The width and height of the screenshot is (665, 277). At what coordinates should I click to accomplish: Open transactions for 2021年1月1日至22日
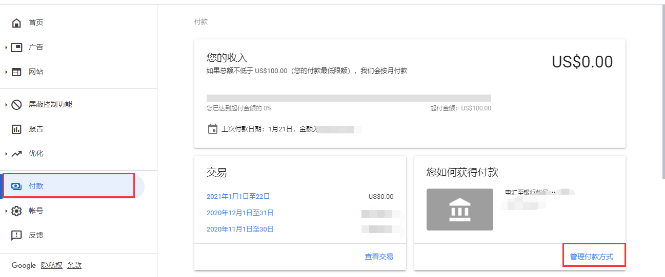[x=238, y=196]
